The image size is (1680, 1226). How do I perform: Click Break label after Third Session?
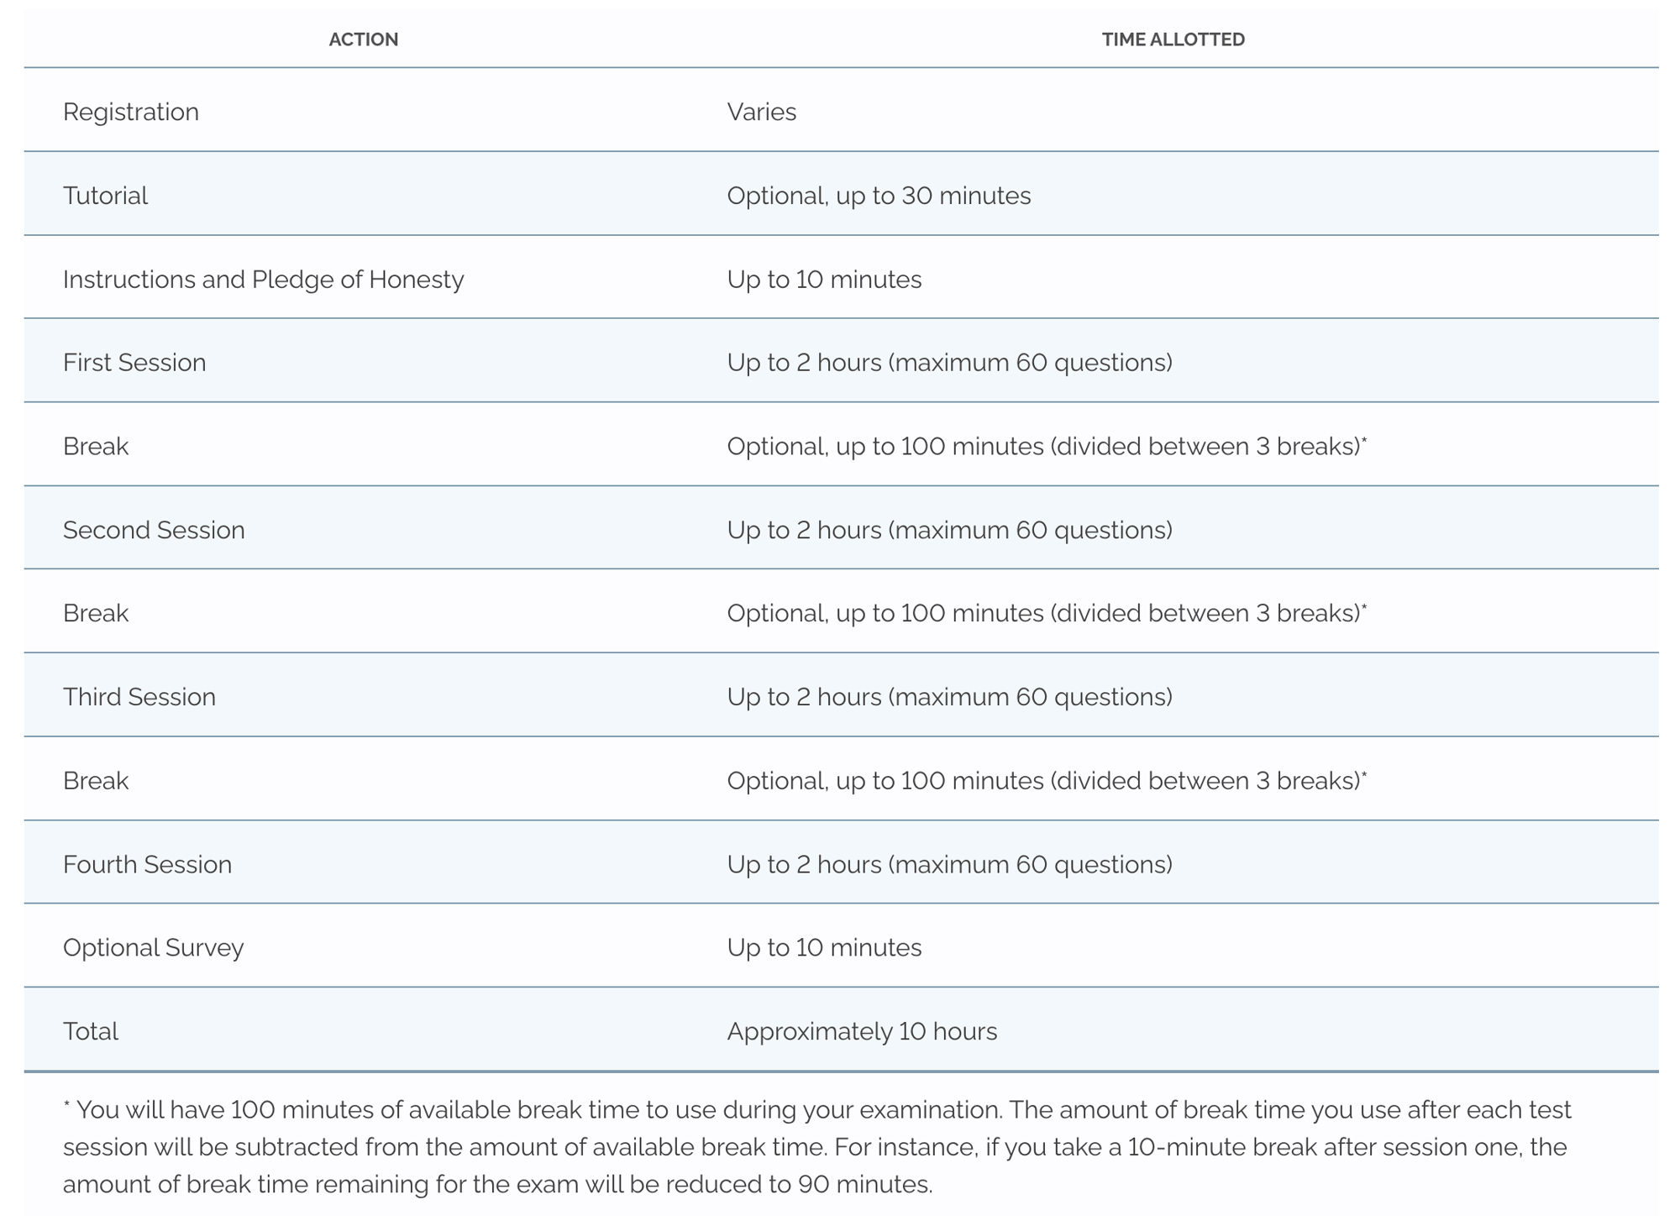[96, 781]
